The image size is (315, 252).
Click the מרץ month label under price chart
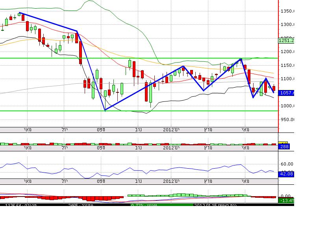[206, 129]
